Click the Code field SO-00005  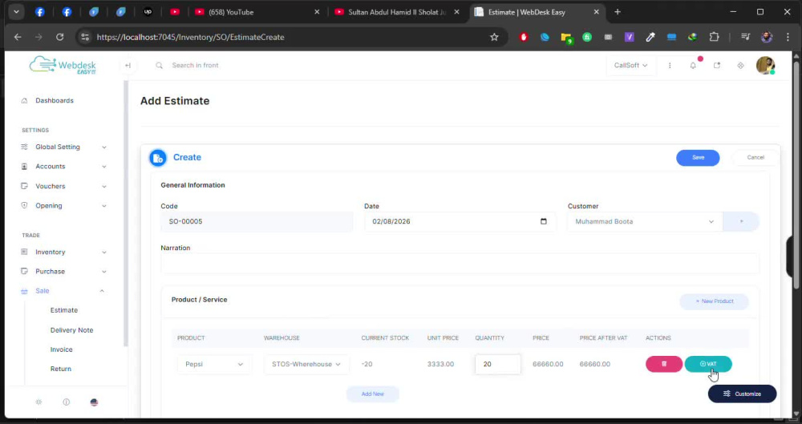(257, 221)
